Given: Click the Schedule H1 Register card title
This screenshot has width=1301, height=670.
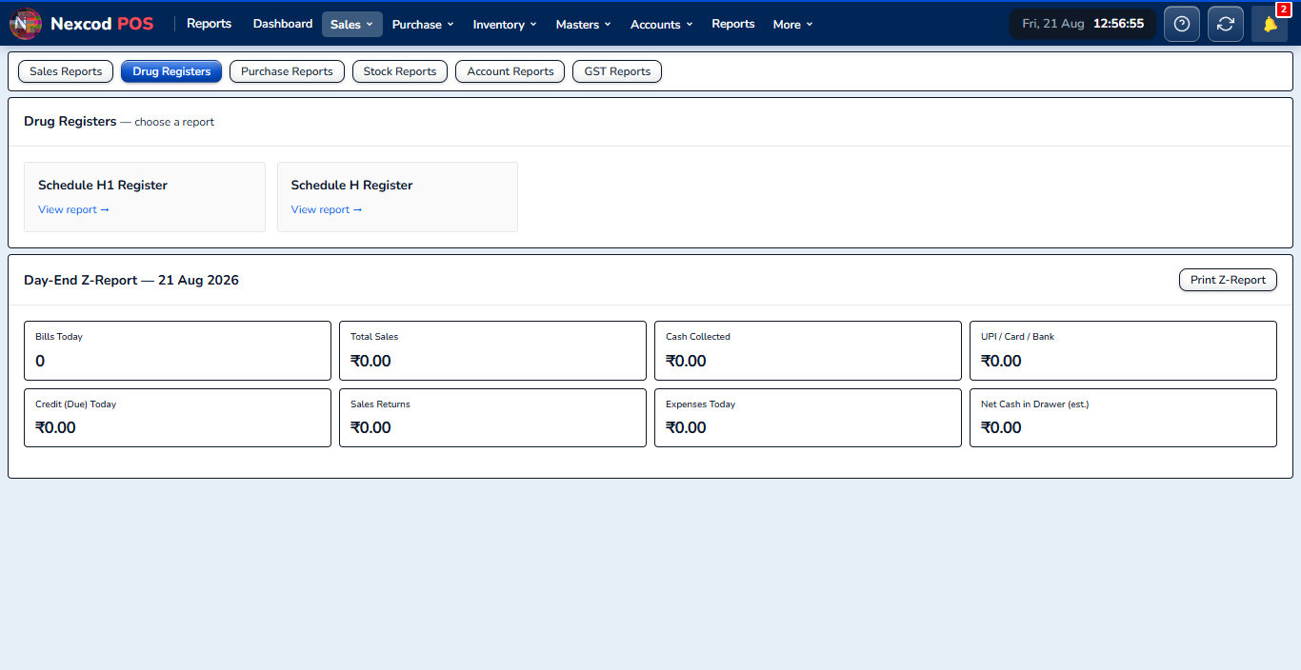Looking at the screenshot, I should click(x=103, y=186).
